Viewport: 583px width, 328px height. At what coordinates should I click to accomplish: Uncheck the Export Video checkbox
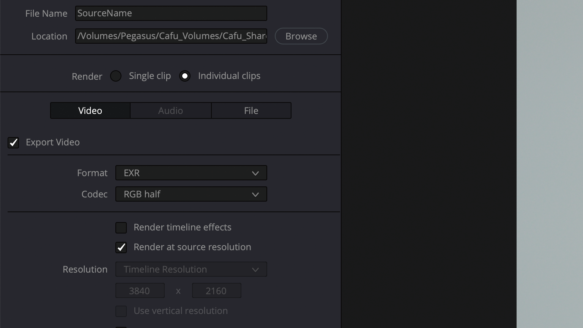point(13,143)
